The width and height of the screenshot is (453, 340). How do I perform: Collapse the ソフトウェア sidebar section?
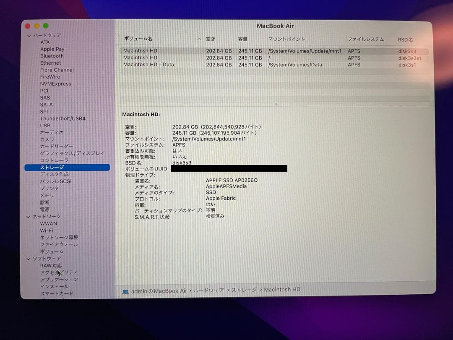(x=28, y=258)
